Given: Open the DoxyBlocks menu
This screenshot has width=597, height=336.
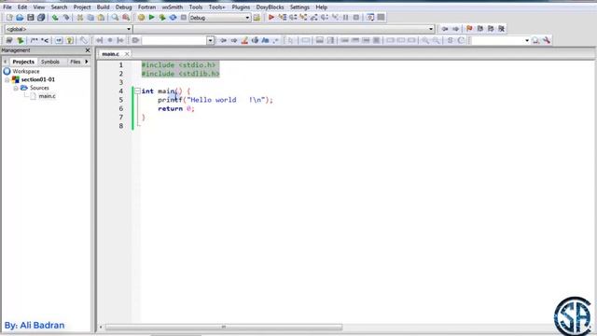Looking at the screenshot, I should pos(270,7).
